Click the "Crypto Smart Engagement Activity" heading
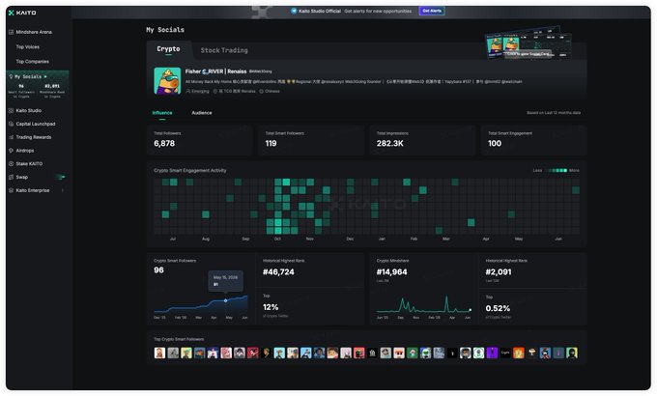This screenshot has height=396, width=657. click(189, 171)
